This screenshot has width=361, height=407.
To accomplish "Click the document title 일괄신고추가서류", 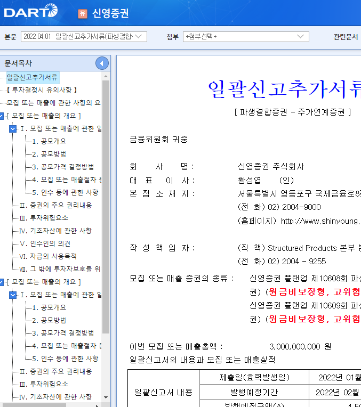I will (x=284, y=89).
